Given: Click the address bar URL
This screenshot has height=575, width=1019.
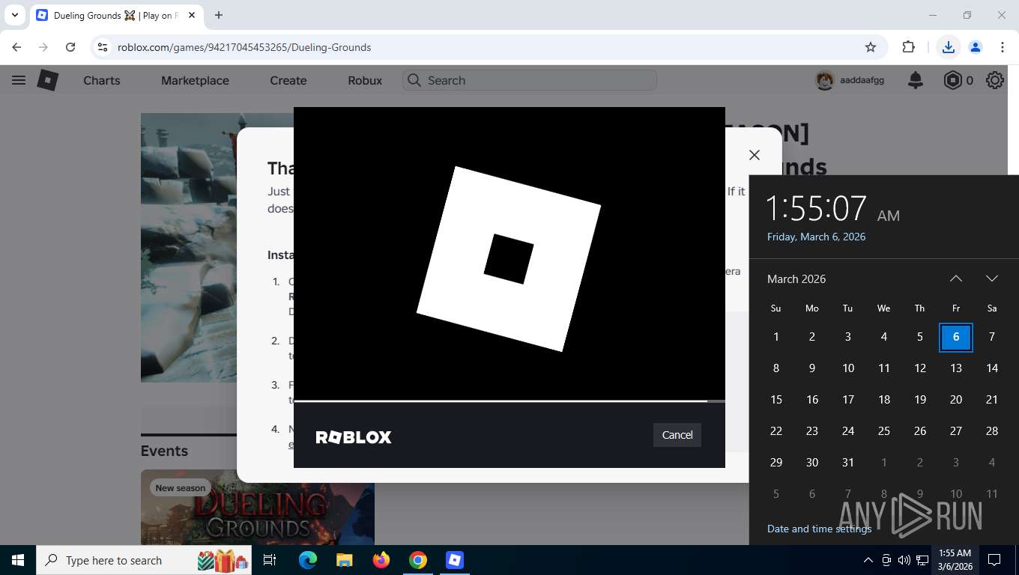Looking at the screenshot, I should coord(244,47).
